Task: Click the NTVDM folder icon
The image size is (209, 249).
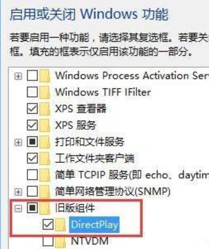Action: pos(61,241)
